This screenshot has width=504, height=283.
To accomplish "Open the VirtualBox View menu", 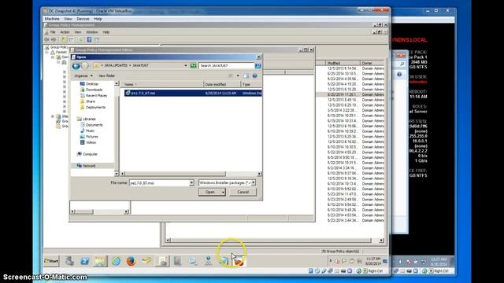I will pyautogui.click(x=69, y=19).
